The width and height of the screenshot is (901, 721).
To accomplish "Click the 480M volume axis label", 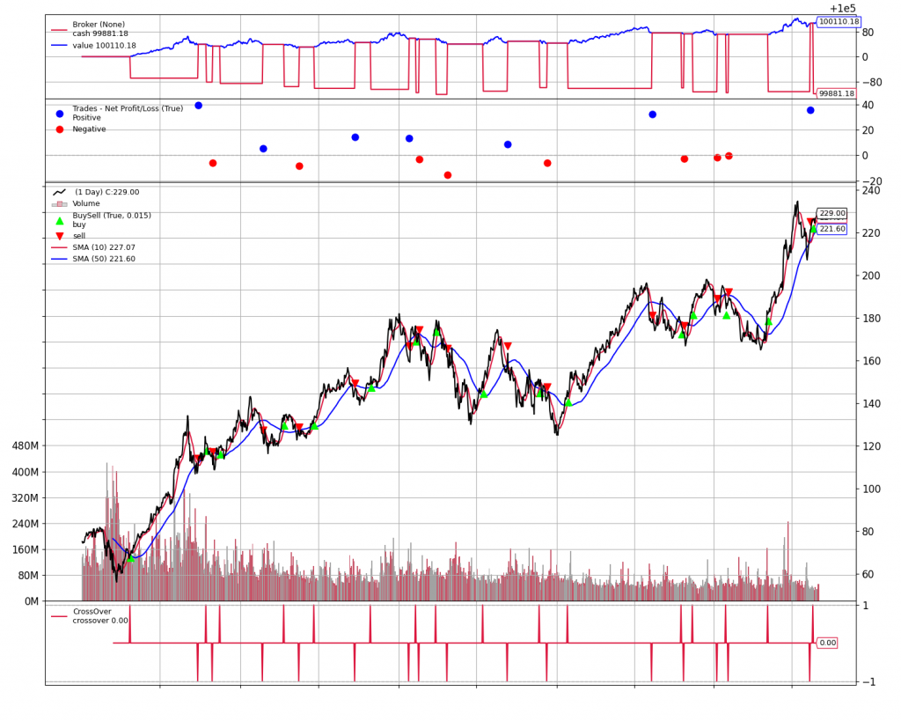I will tap(26, 446).
